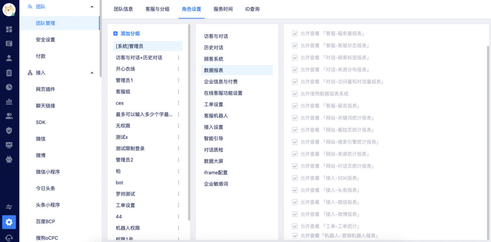
Task: Click the plus icon beside 添加分组
Action: (x=115, y=33)
